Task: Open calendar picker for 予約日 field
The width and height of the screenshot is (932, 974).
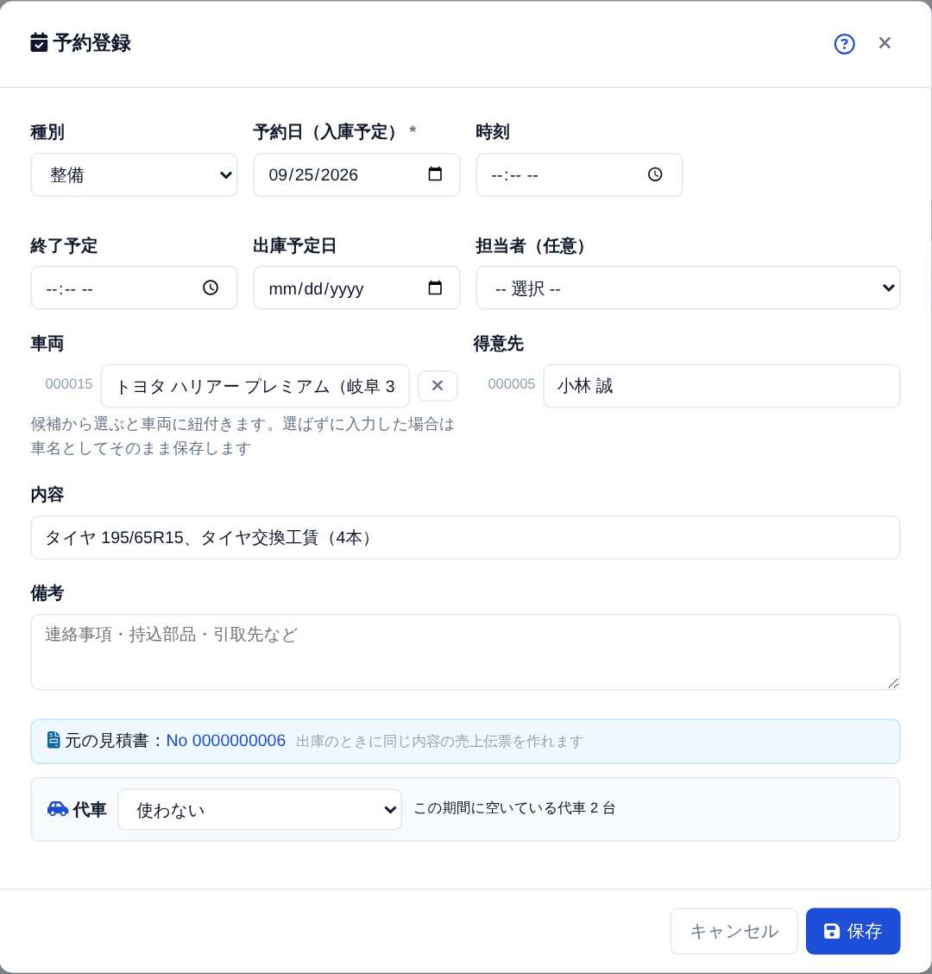Action: point(435,174)
